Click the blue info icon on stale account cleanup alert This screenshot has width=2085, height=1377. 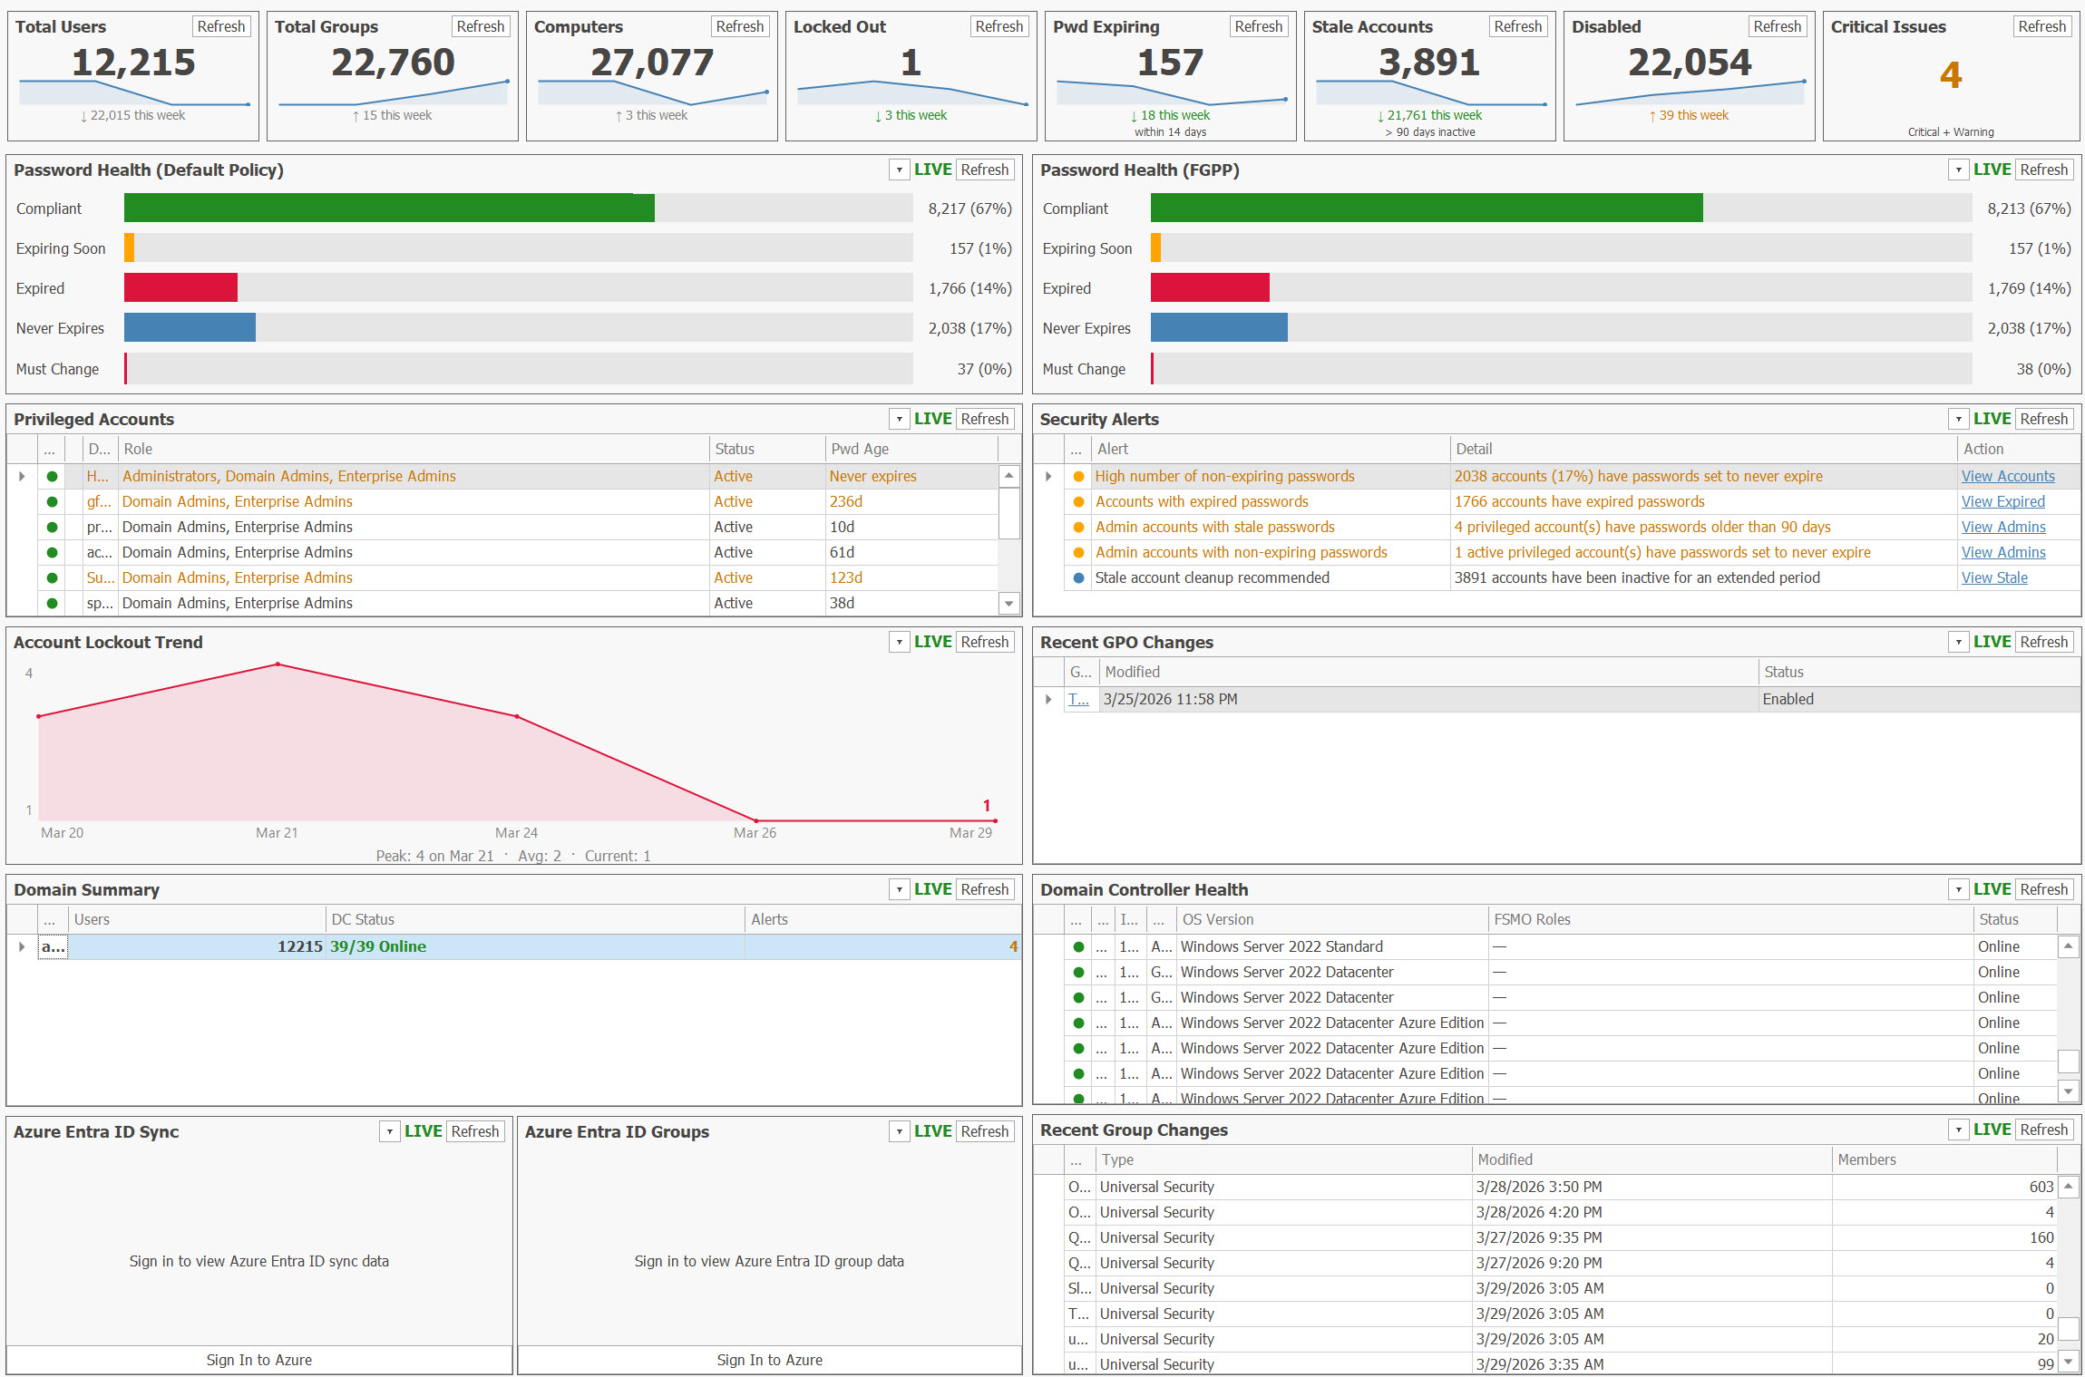[x=1077, y=577]
